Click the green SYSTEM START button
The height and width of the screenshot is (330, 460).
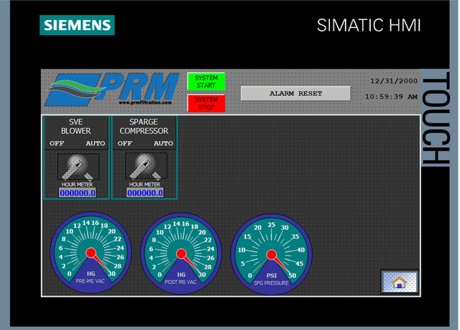pos(206,81)
